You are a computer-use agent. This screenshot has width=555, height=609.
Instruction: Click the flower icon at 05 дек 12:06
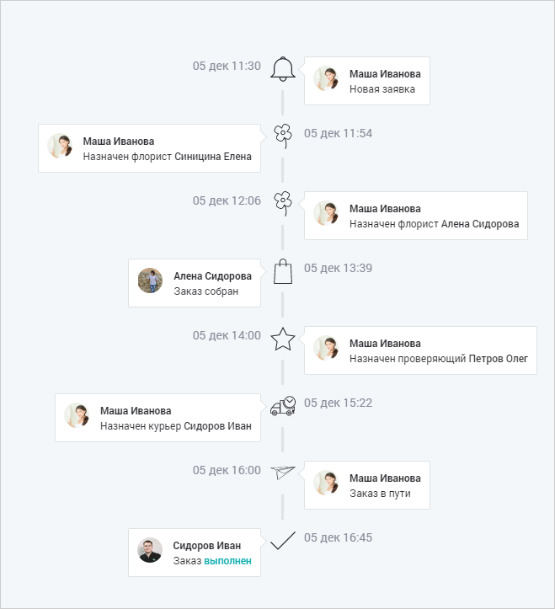coord(283,203)
